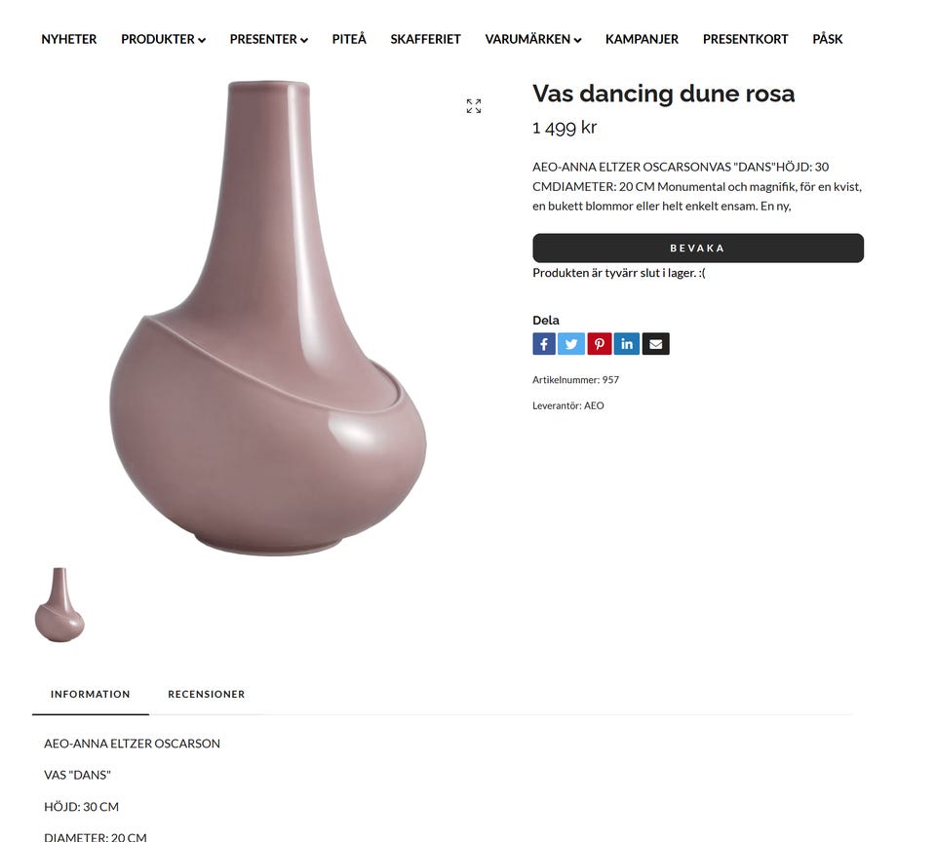
Task: Open the NYHETER menu item
Action: [x=68, y=39]
